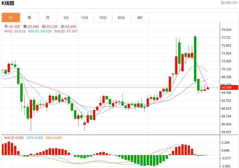Viewport: 239px width, 168px height.
Task: Select the active 日 (daily) tab
Action: tap(11, 18)
